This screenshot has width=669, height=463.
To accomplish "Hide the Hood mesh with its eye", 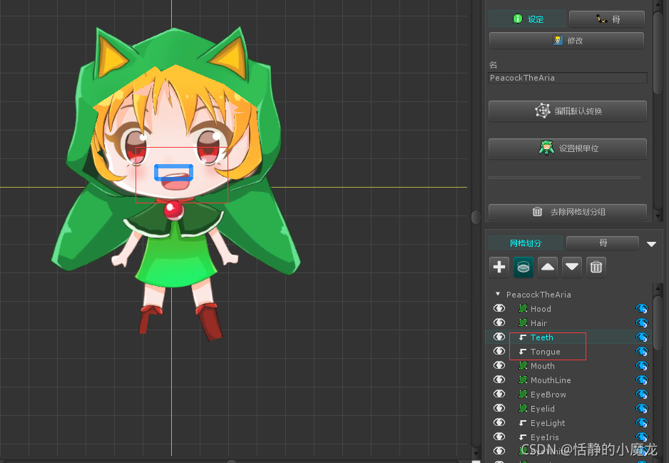I will pos(499,308).
